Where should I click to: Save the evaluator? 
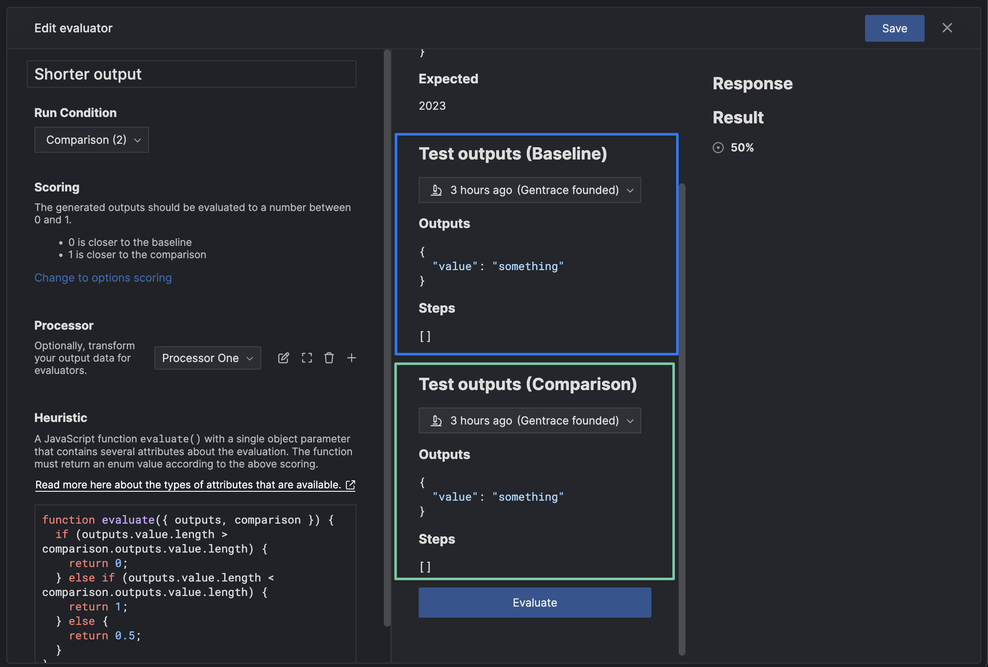point(894,28)
